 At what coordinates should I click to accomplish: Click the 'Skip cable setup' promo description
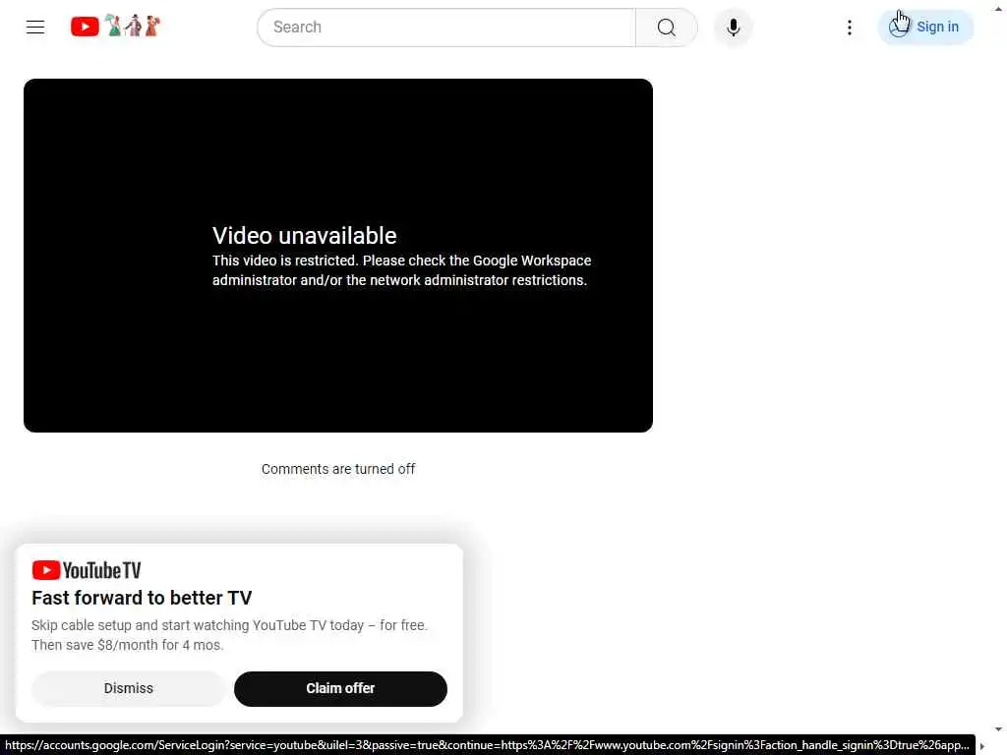pos(229,635)
